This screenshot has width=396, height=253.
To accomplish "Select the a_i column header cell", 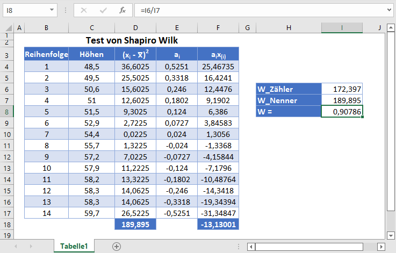I will pos(177,54).
